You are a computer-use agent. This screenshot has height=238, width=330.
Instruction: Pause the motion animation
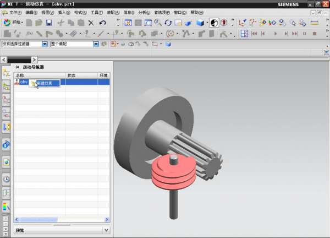[x=305, y=34]
